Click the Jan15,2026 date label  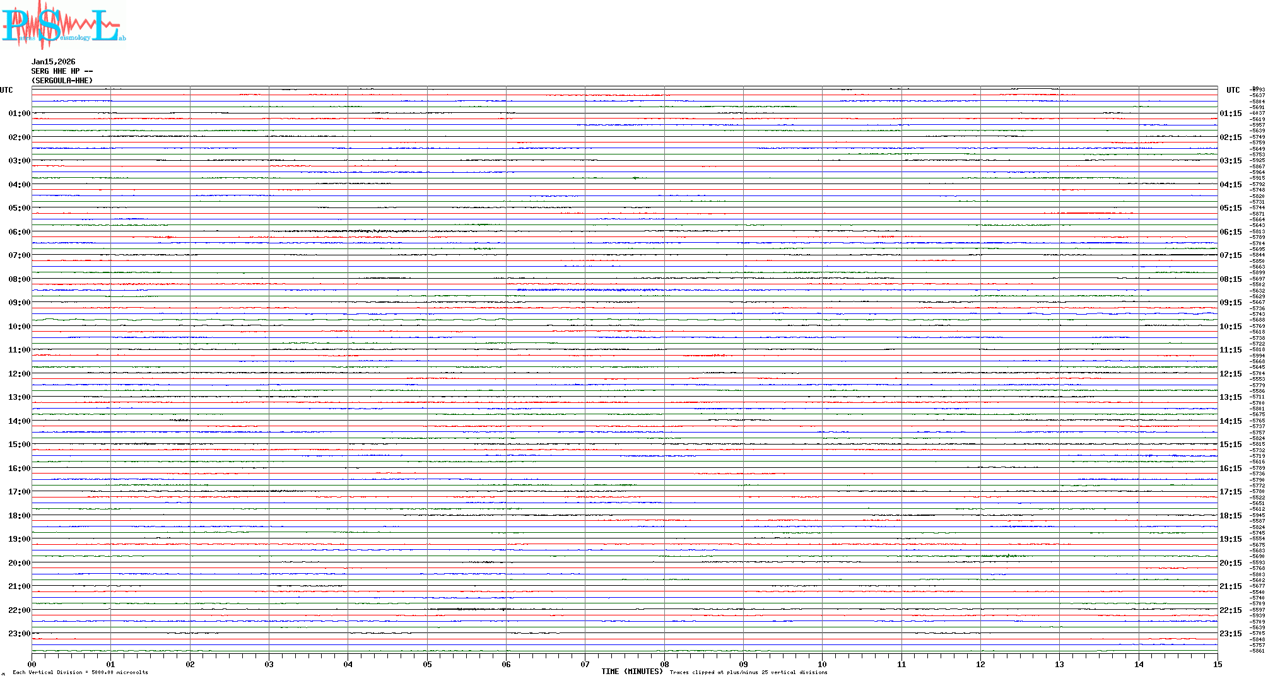click(53, 62)
